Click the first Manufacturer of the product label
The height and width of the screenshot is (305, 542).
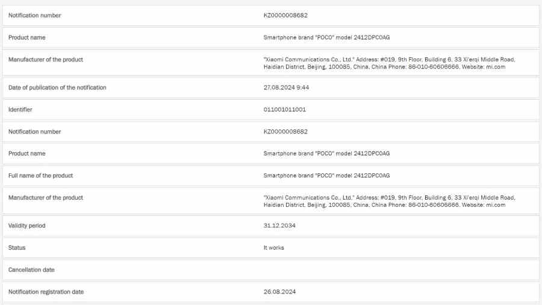point(46,60)
